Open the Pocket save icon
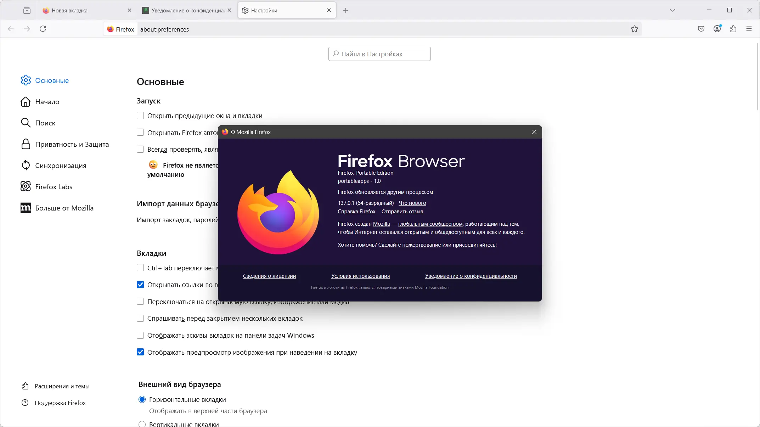Screen dimensions: 760x427 (x=701, y=29)
